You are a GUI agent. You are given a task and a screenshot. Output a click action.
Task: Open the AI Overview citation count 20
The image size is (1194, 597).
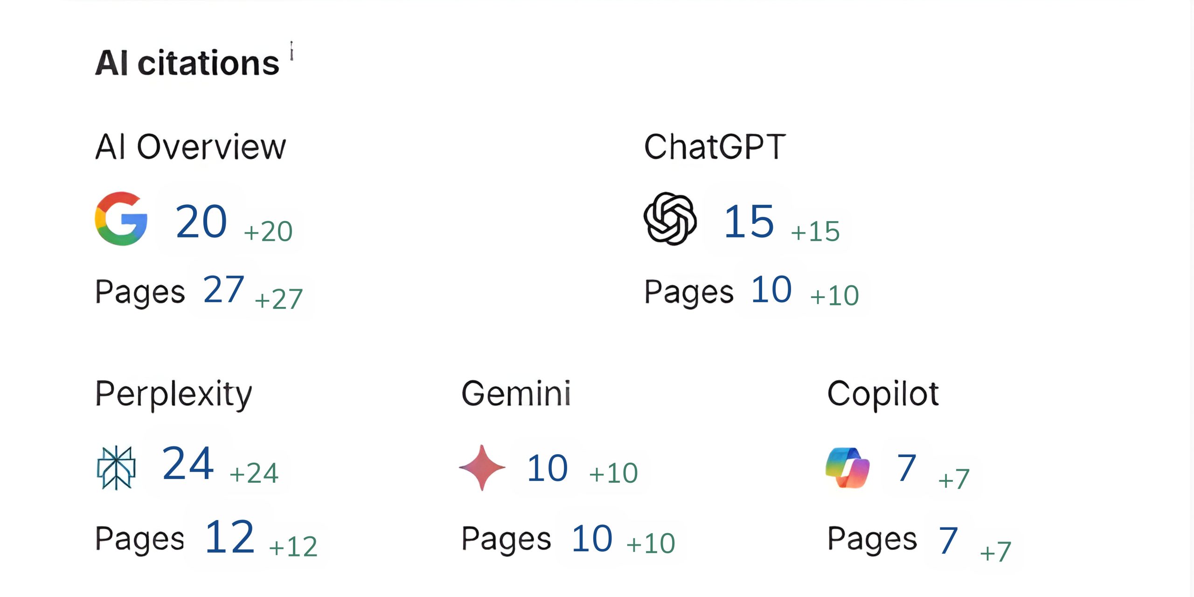[x=201, y=221]
